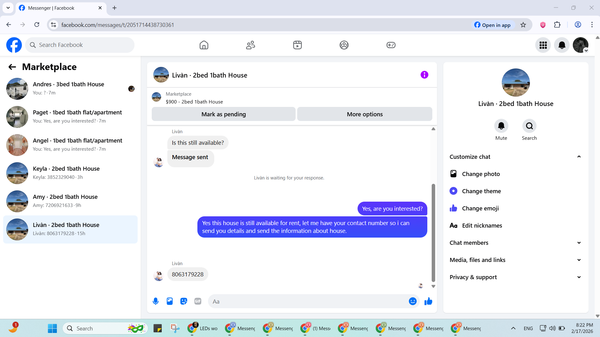Open Livàn's house photo in right panel
The image size is (600, 337).
point(516,83)
